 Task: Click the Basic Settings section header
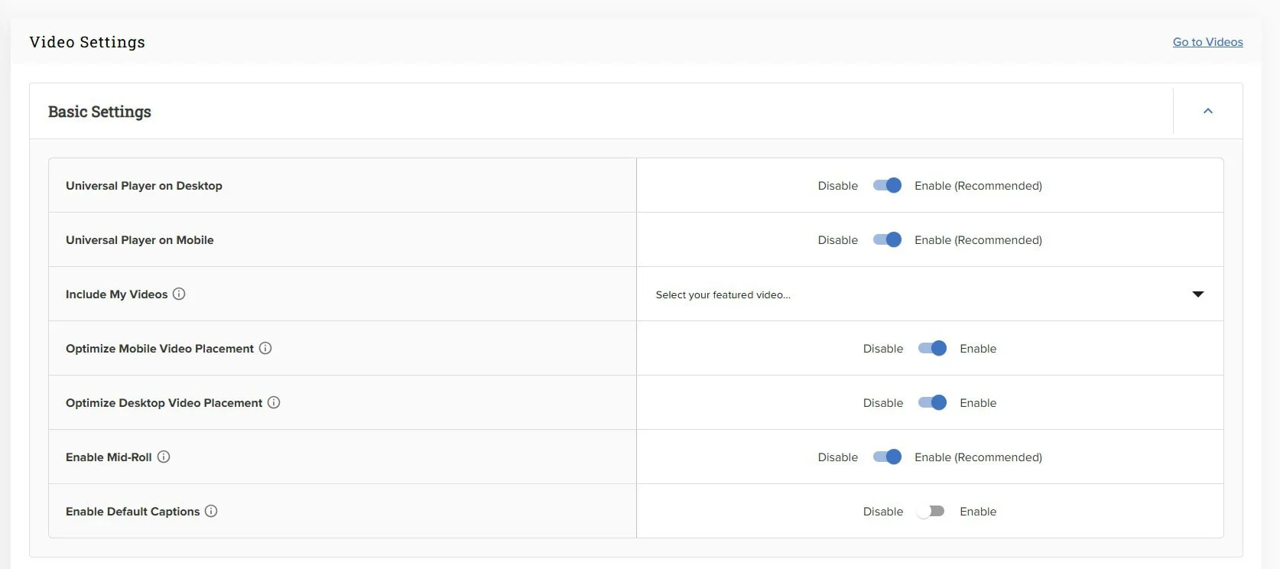click(99, 112)
